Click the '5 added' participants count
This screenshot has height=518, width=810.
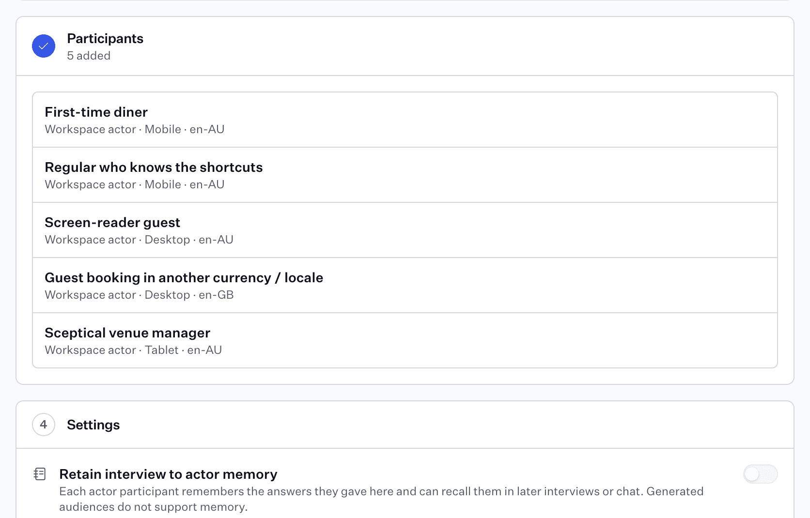pyautogui.click(x=89, y=56)
